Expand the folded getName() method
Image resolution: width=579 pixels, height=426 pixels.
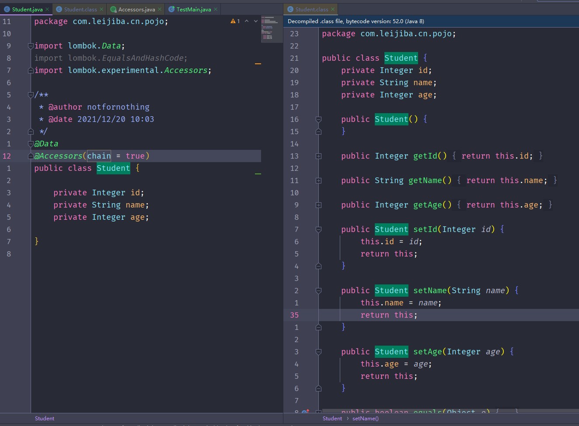tap(318, 180)
